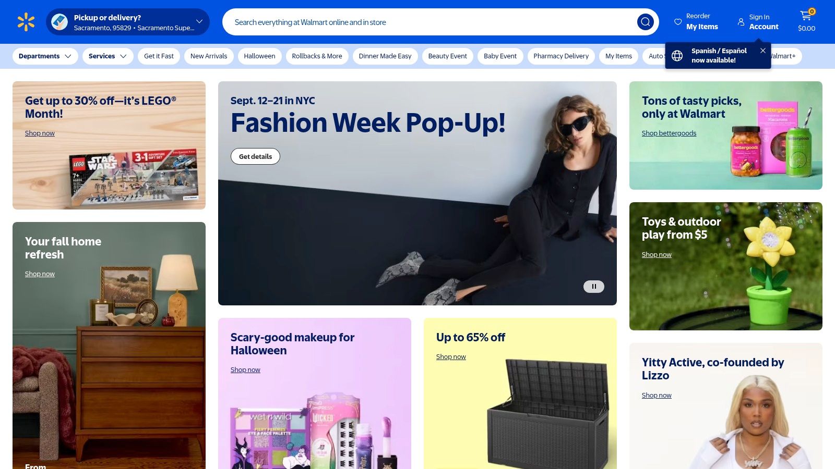Screen dimensions: 835x469
Task: Click 'Sept. 12–21 in NYC' text
Action: 273,101
